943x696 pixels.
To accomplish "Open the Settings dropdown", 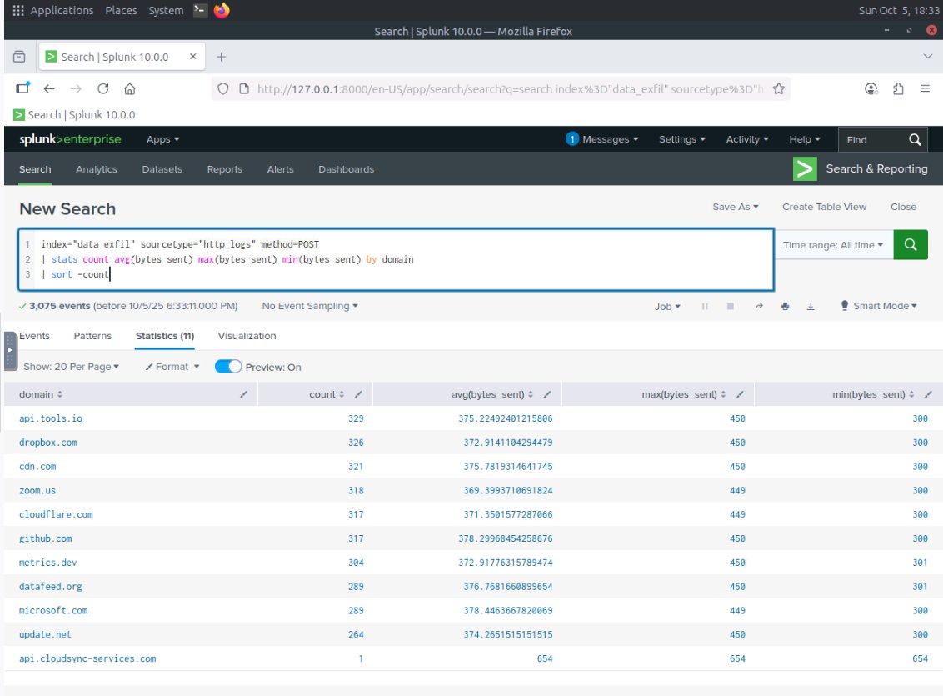I will tap(682, 139).
